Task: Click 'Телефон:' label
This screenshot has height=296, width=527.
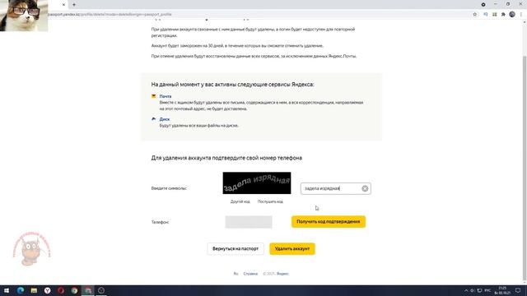Action: (160, 222)
